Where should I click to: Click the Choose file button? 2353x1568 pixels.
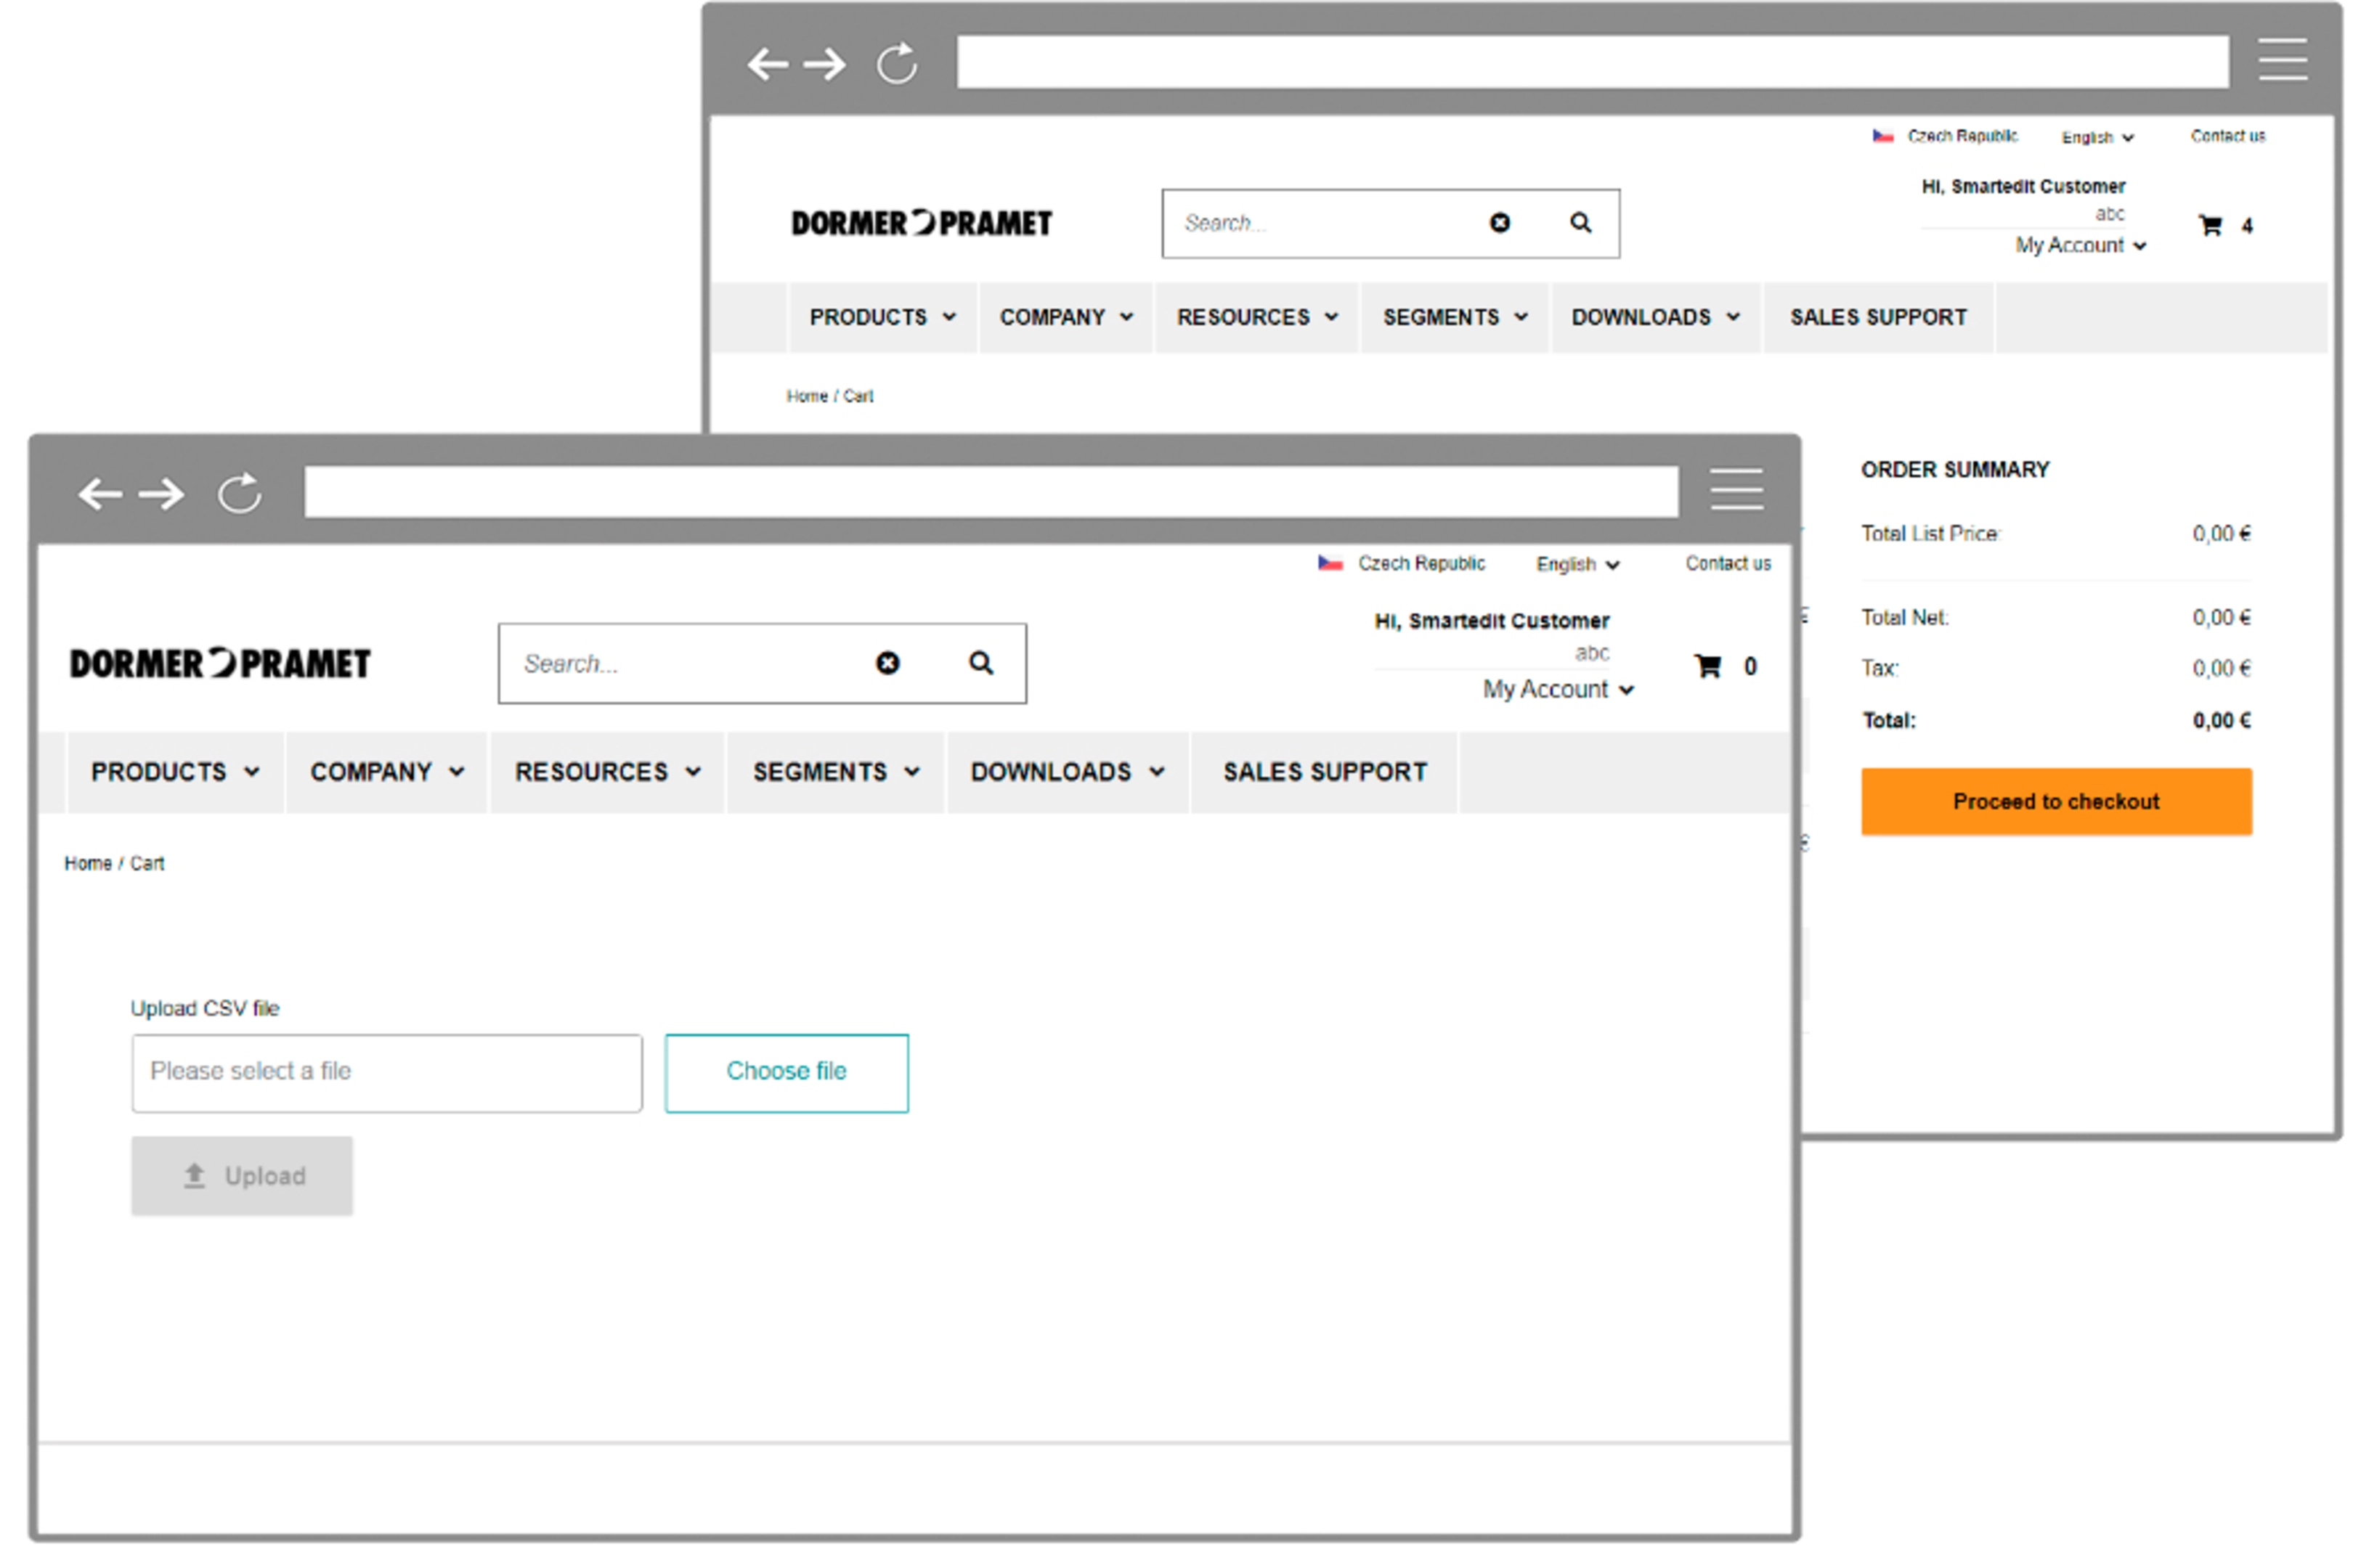(x=787, y=1072)
